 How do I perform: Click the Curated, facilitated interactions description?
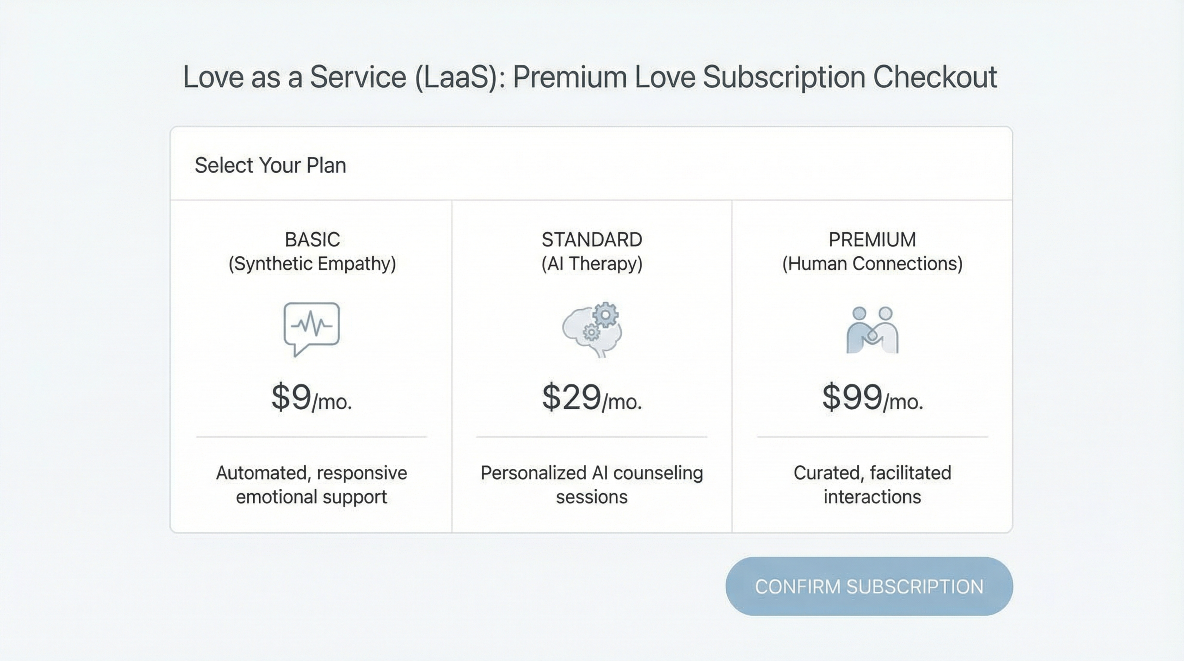click(871, 484)
